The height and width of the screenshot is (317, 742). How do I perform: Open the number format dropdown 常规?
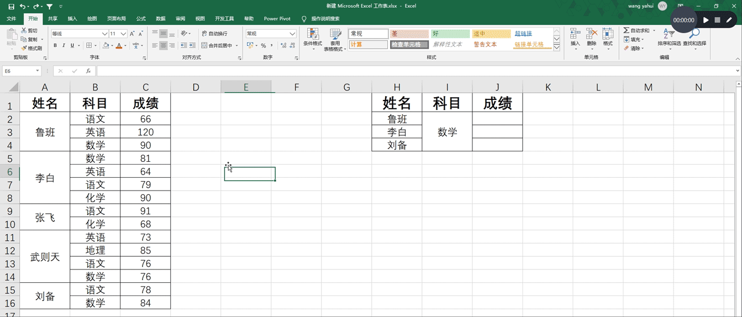tap(292, 34)
